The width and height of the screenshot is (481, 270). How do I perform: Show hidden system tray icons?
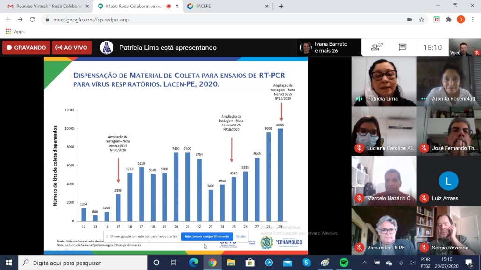(x=366, y=263)
